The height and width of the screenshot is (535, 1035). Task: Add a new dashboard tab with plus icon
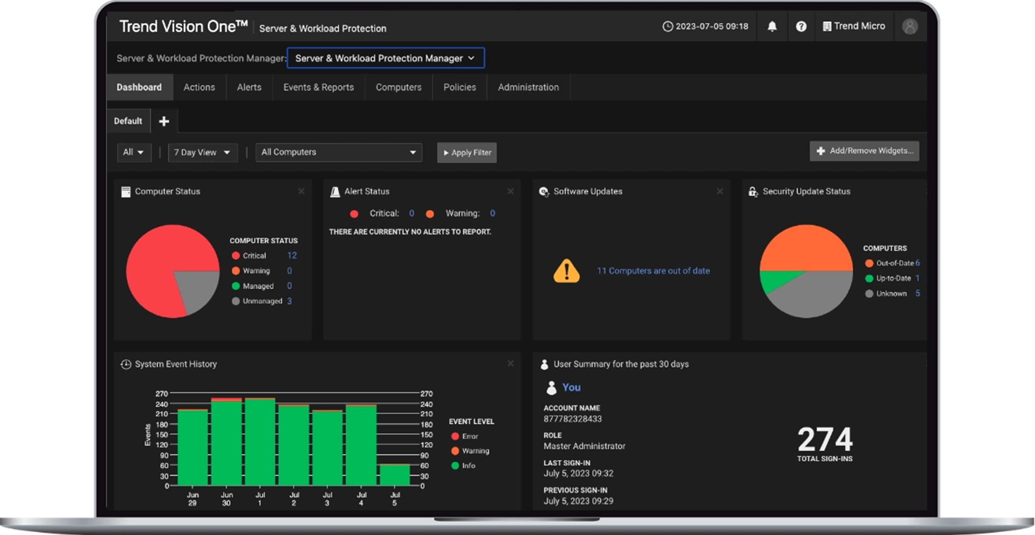164,121
